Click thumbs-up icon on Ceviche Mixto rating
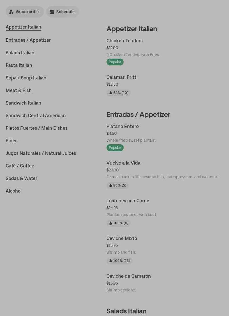Screen dimensions: 229x316 point(111,261)
